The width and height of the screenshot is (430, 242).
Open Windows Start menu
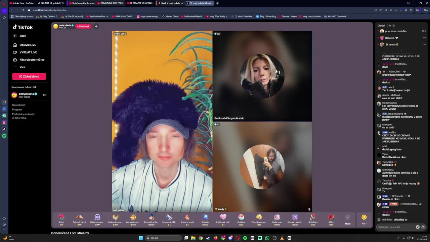[141, 238]
